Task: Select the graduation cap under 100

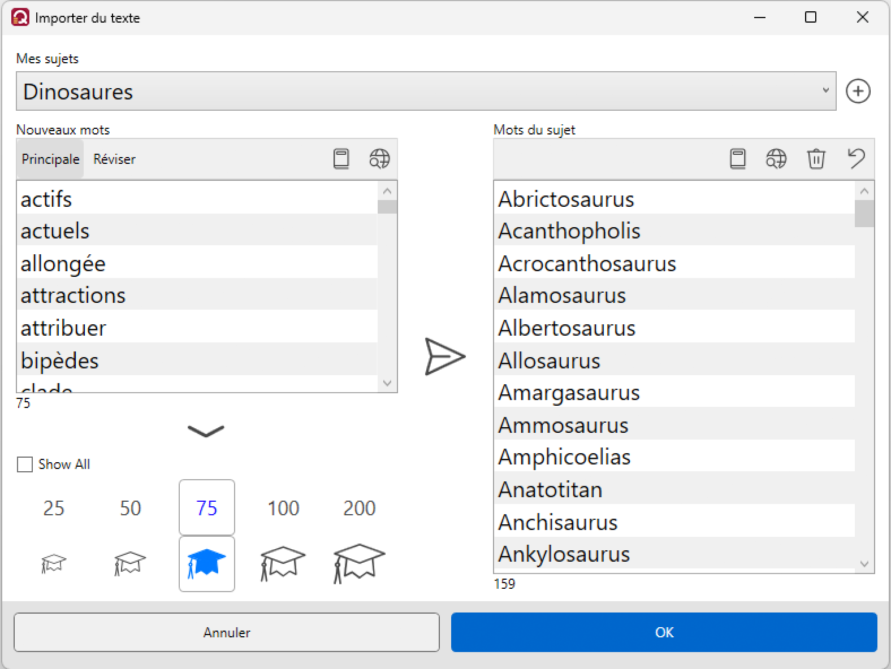Action: coord(283,563)
